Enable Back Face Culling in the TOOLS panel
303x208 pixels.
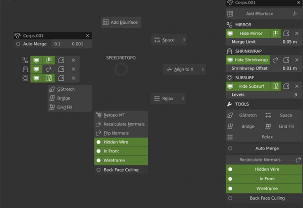coord(264,198)
